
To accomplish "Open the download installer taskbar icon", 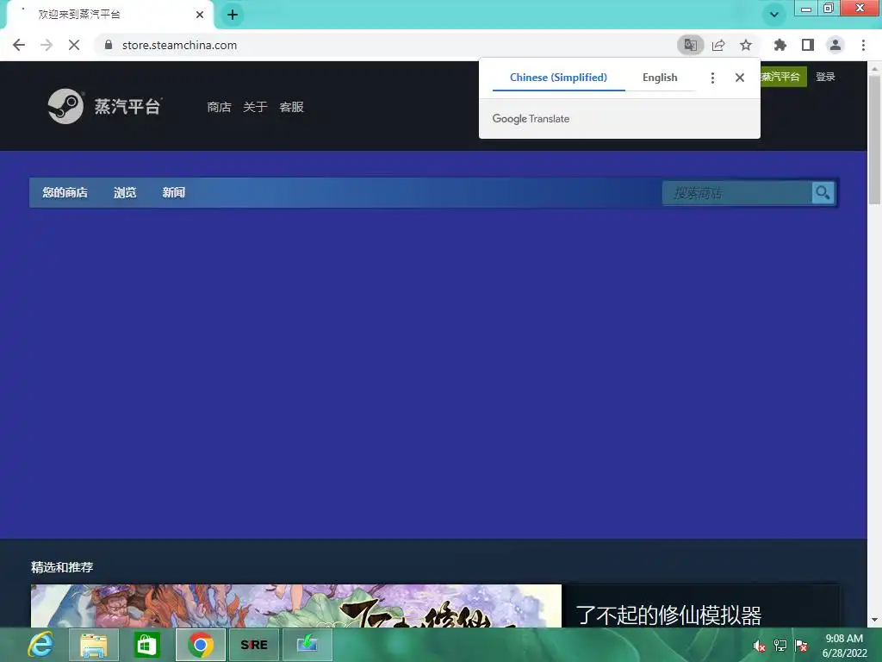I will pyautogui.click(x=307, y=645).
